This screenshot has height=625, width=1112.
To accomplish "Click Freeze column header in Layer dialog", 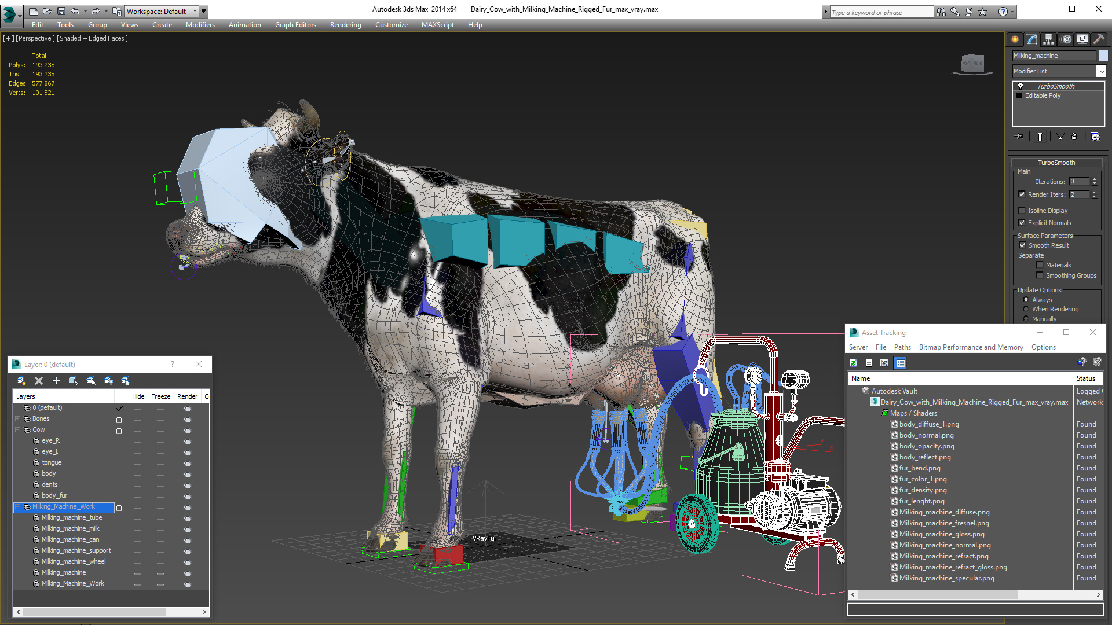I will 160,396.
